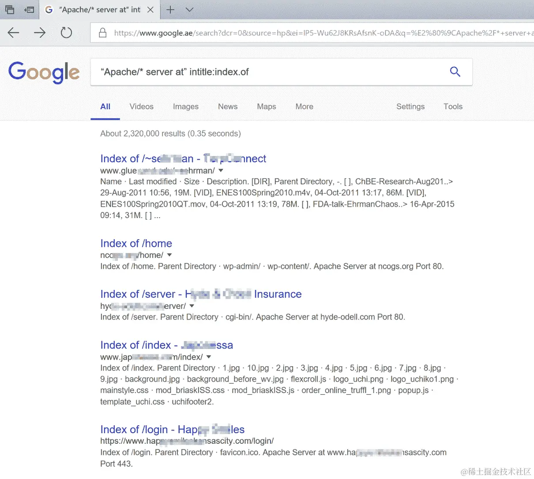Select the All search tab

(x=105, y=107)
